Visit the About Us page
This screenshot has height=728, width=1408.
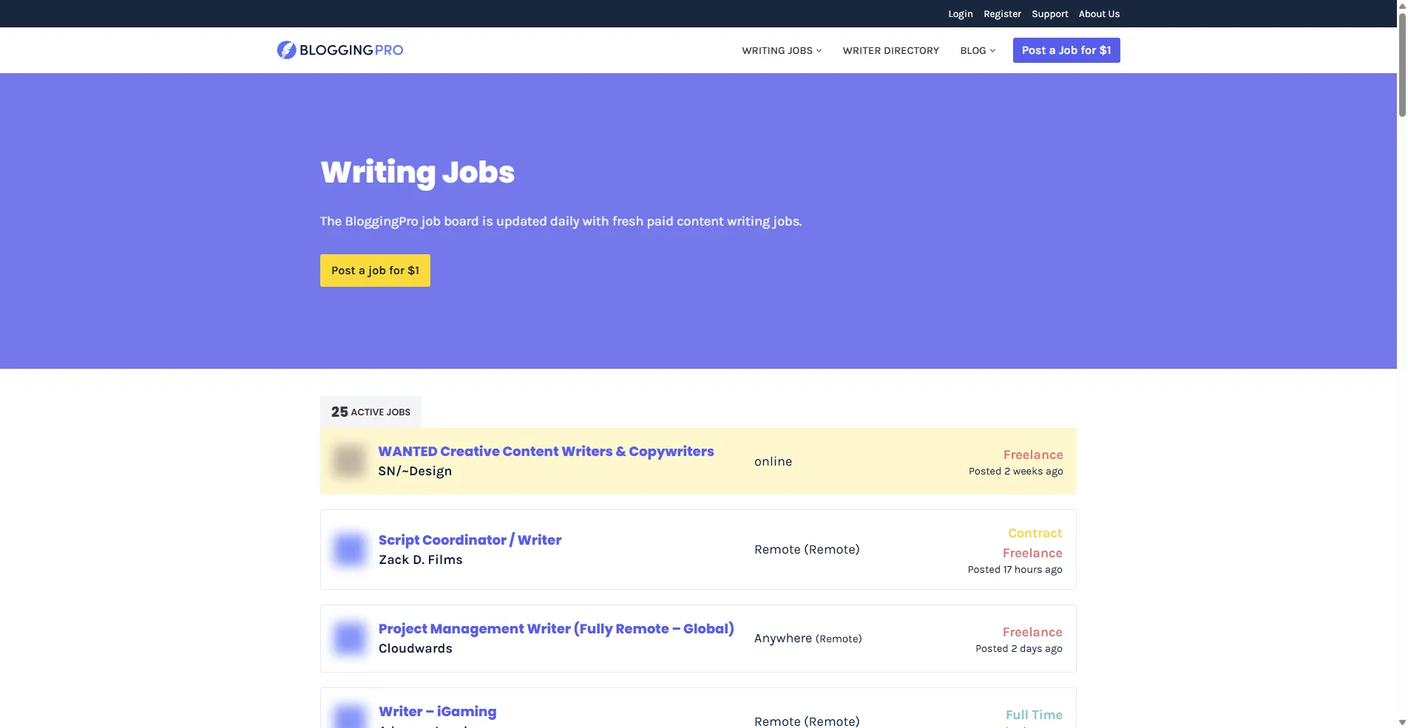point(1099,14)
